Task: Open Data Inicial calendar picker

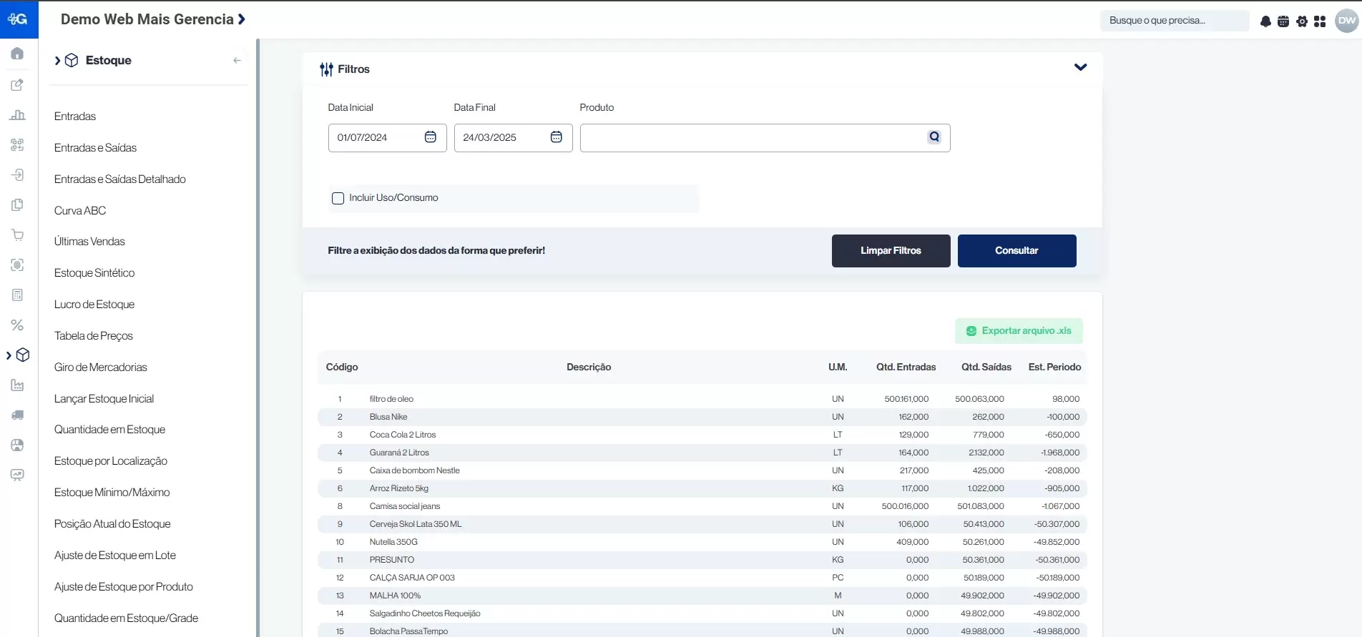Action: tap(431, 137)
